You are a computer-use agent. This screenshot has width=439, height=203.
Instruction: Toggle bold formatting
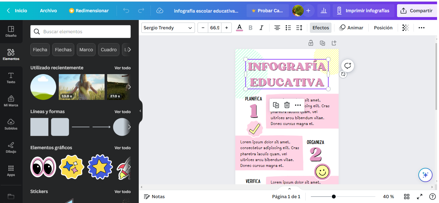tap(250, 28)
